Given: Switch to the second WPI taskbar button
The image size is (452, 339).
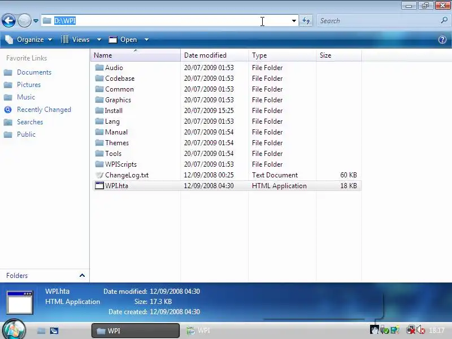Looking at the screenshot, I should click(199, 331).
